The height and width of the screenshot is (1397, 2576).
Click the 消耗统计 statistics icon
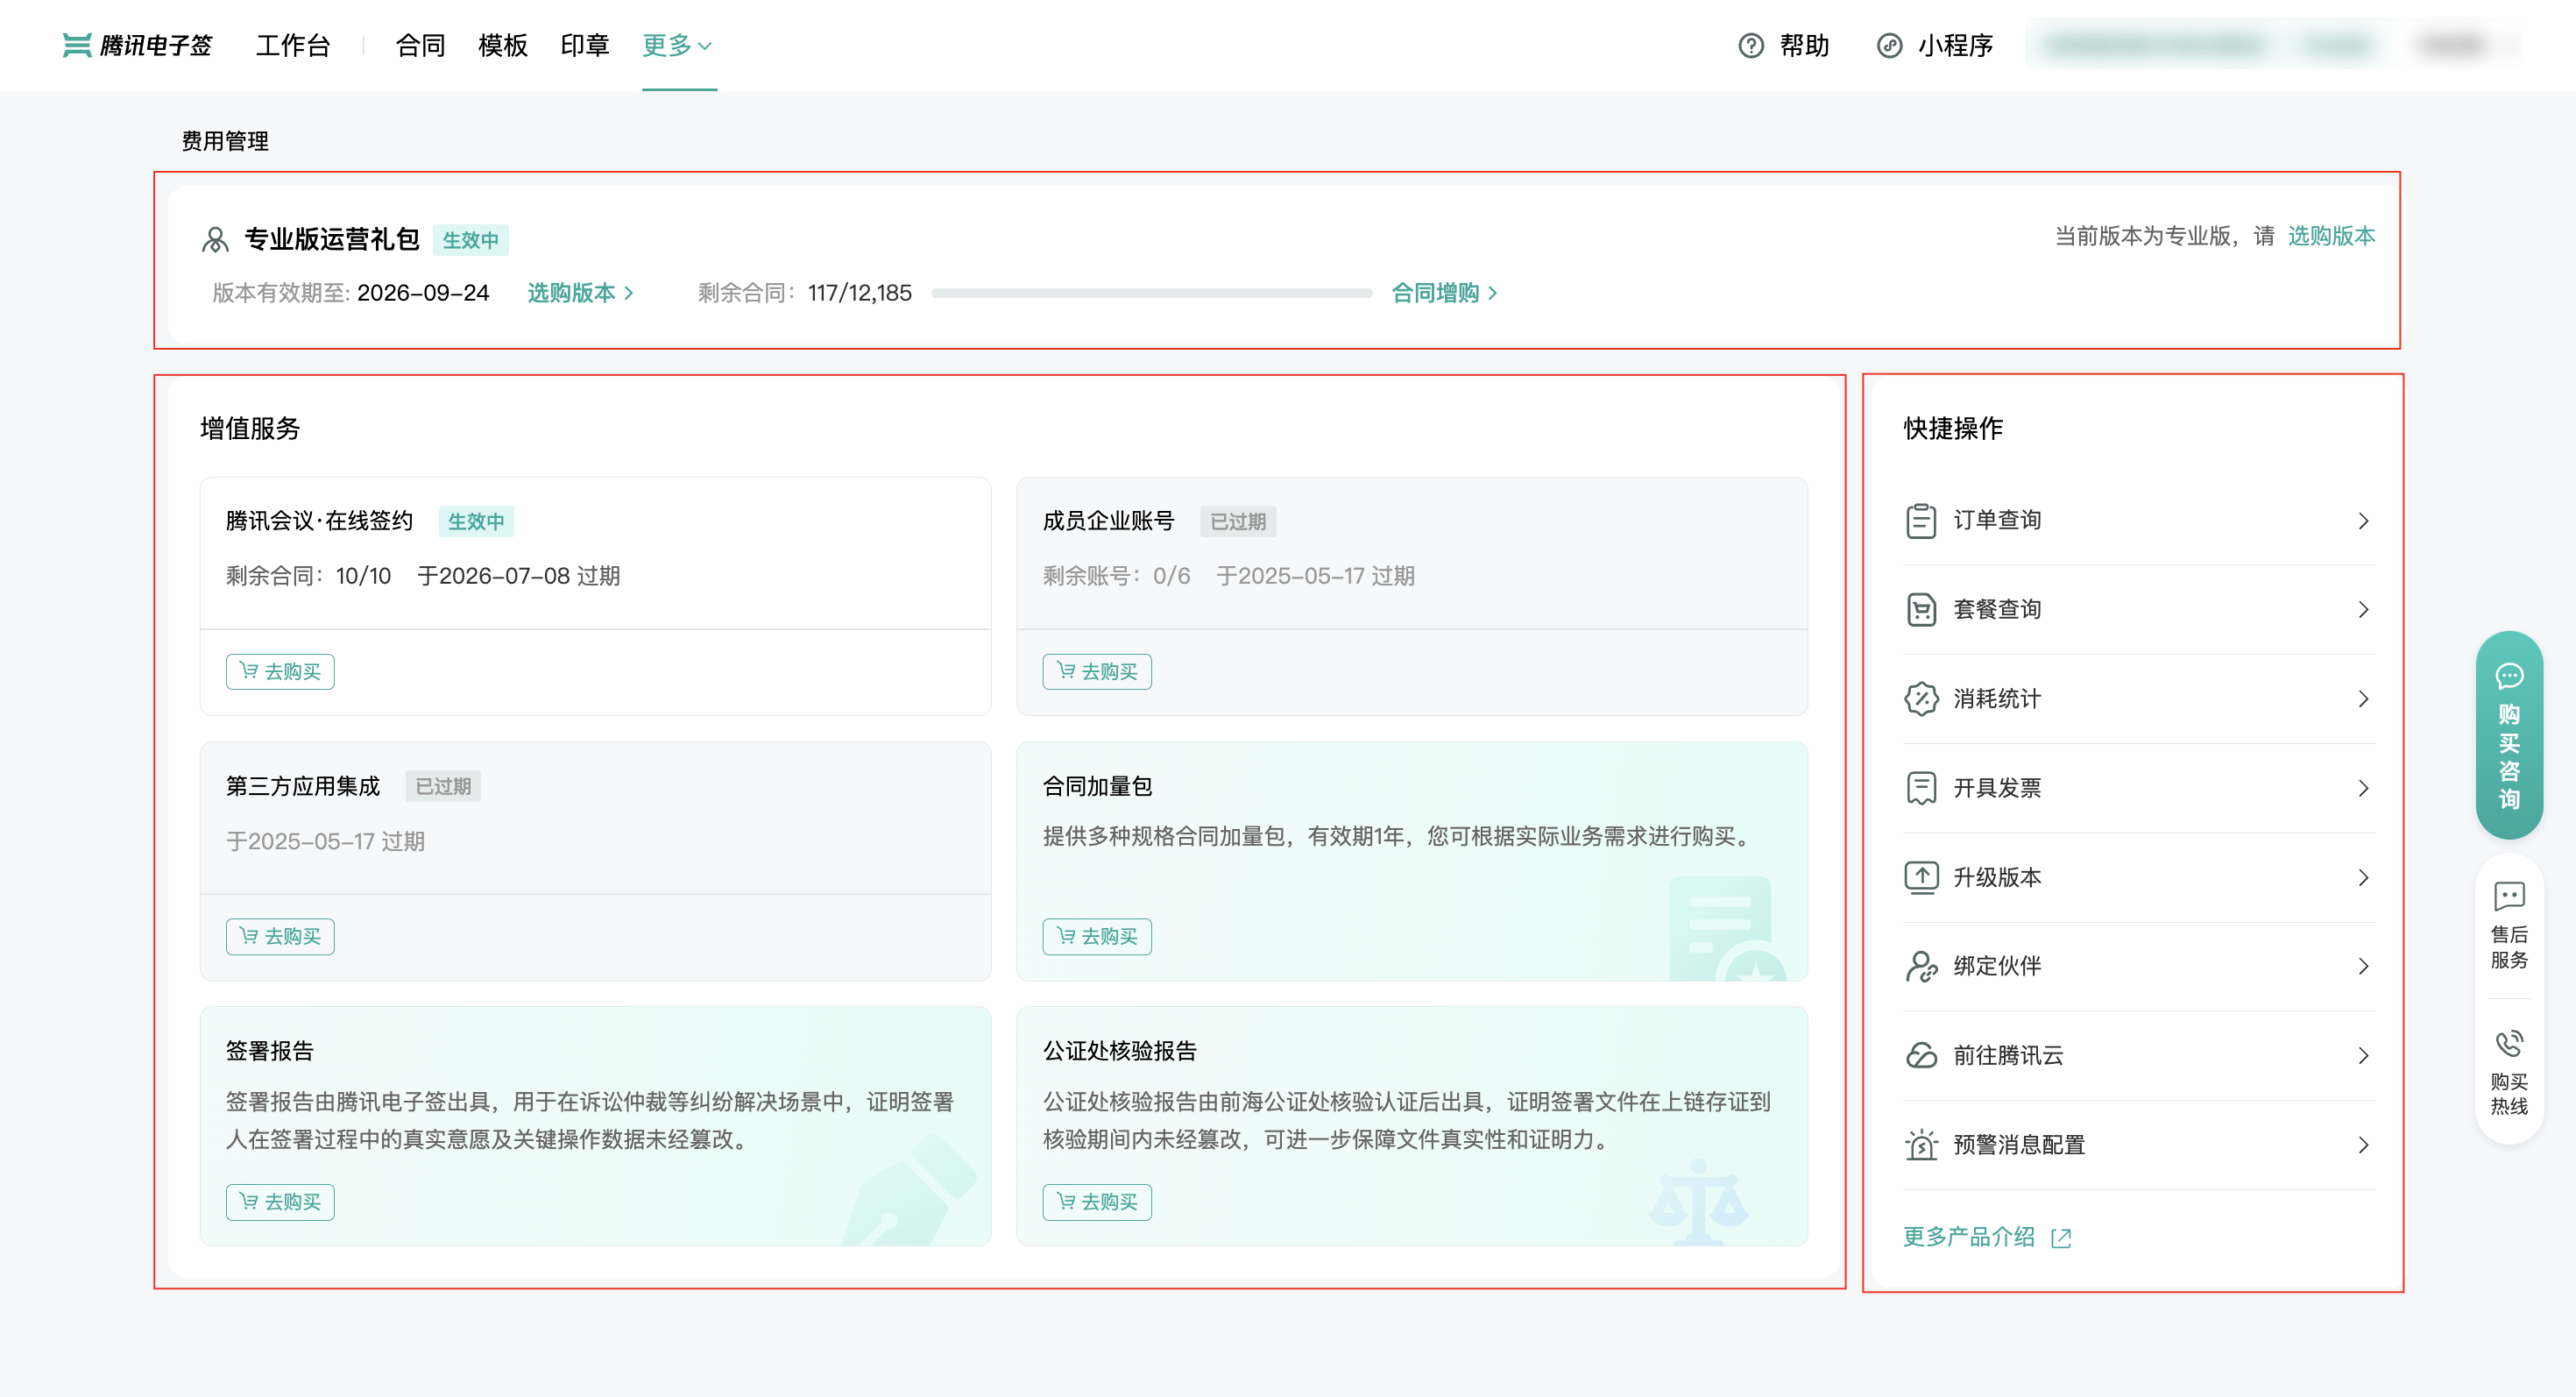pyautogui.click(x=1920, y=699)
